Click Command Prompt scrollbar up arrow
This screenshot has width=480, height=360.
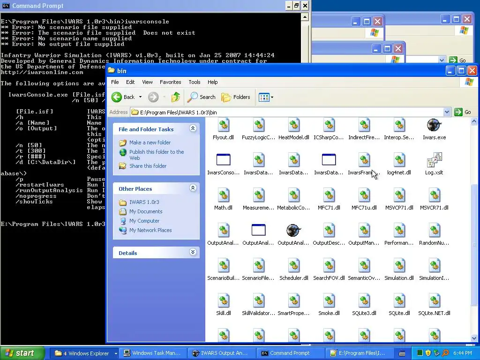305,17
